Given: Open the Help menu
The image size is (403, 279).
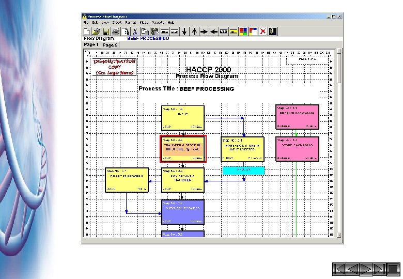Looking at the screenshot, I should (x=171, y=22).
